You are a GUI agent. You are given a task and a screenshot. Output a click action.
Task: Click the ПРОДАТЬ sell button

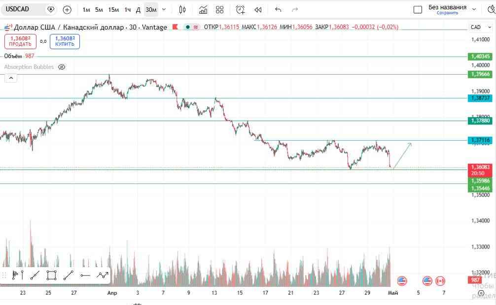point(20,41)
